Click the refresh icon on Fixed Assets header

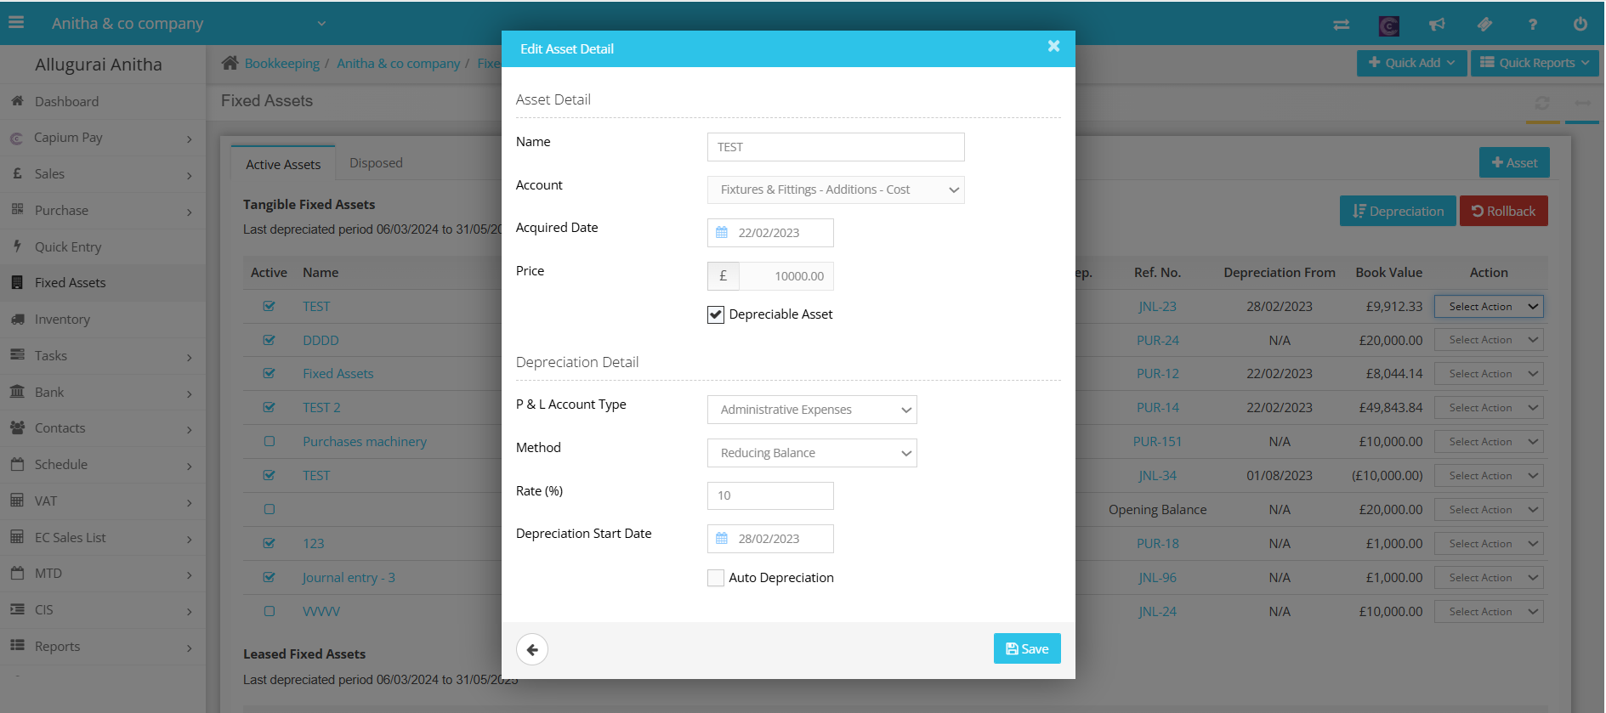(1542, 103)
